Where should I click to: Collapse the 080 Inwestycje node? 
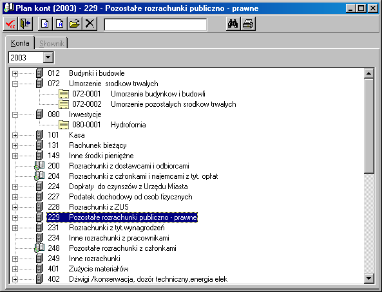15,114
